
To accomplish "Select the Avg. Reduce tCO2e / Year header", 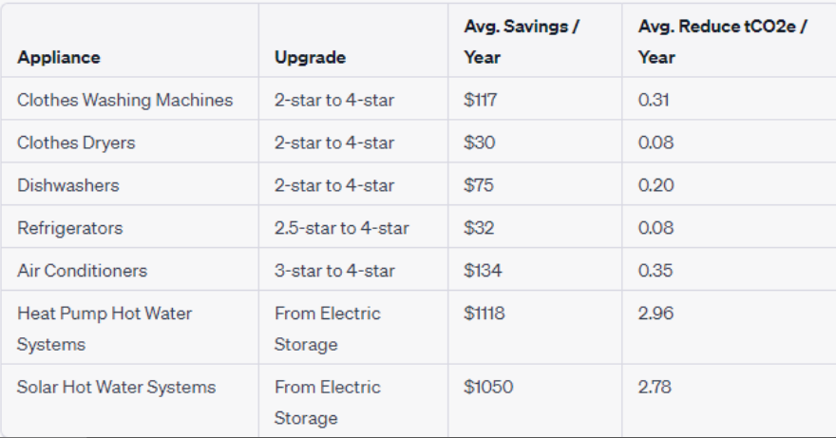I will (722, 42).
